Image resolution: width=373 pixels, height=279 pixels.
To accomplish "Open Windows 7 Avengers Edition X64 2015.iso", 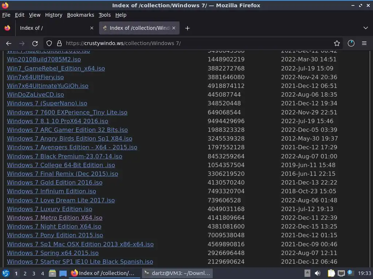I will [72, 147].
